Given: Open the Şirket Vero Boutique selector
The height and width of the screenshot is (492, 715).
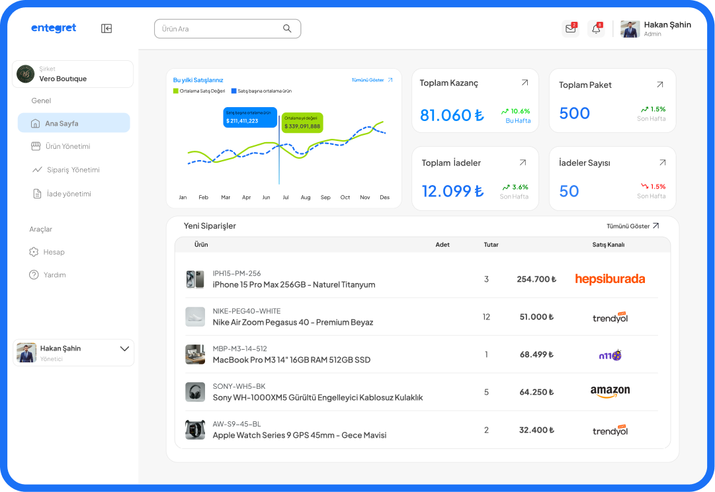Looking at the screenshot, I should (x=73, y=74).
